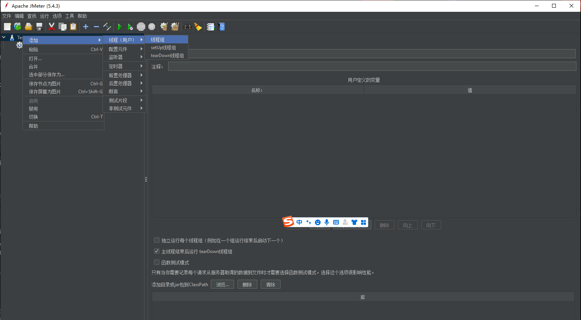Expand the 测试片段 submenu

coord(124,100)
